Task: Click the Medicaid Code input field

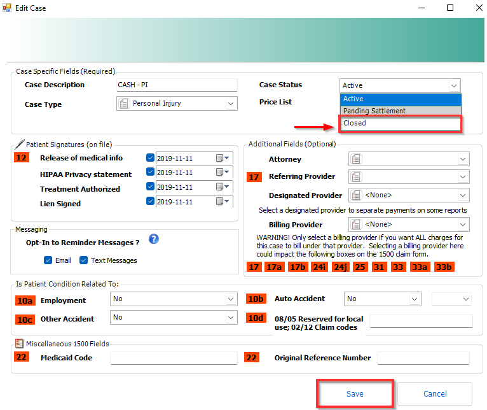Action: [x=174, y=358]
